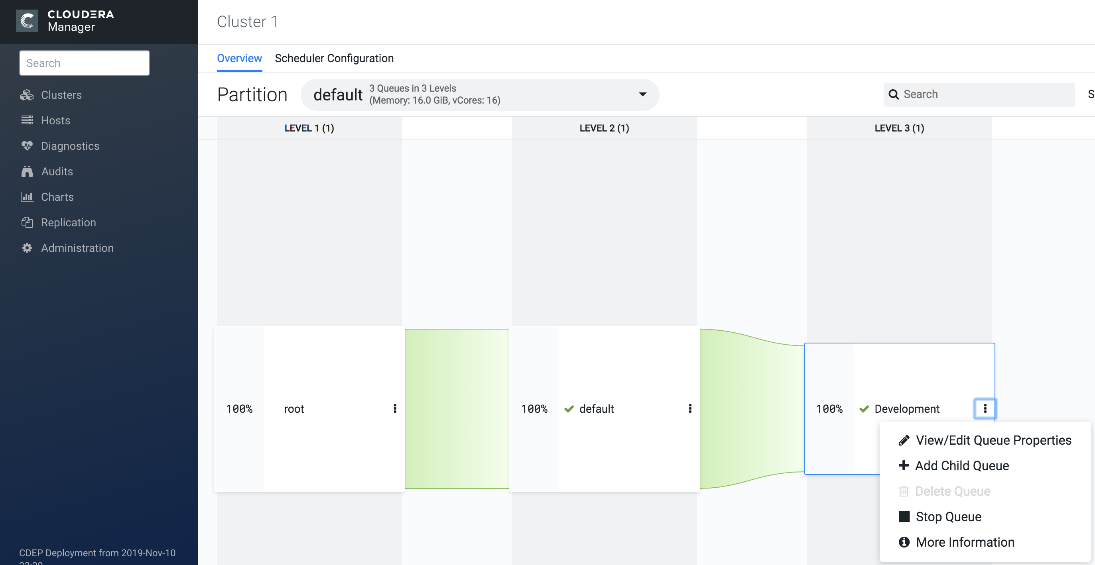Open the Diagnostics section
The width and height of the screenshot is (1095, 565).
tap(70, 146)
